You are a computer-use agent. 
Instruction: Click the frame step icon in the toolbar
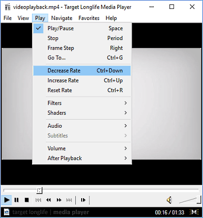point(83,200)
